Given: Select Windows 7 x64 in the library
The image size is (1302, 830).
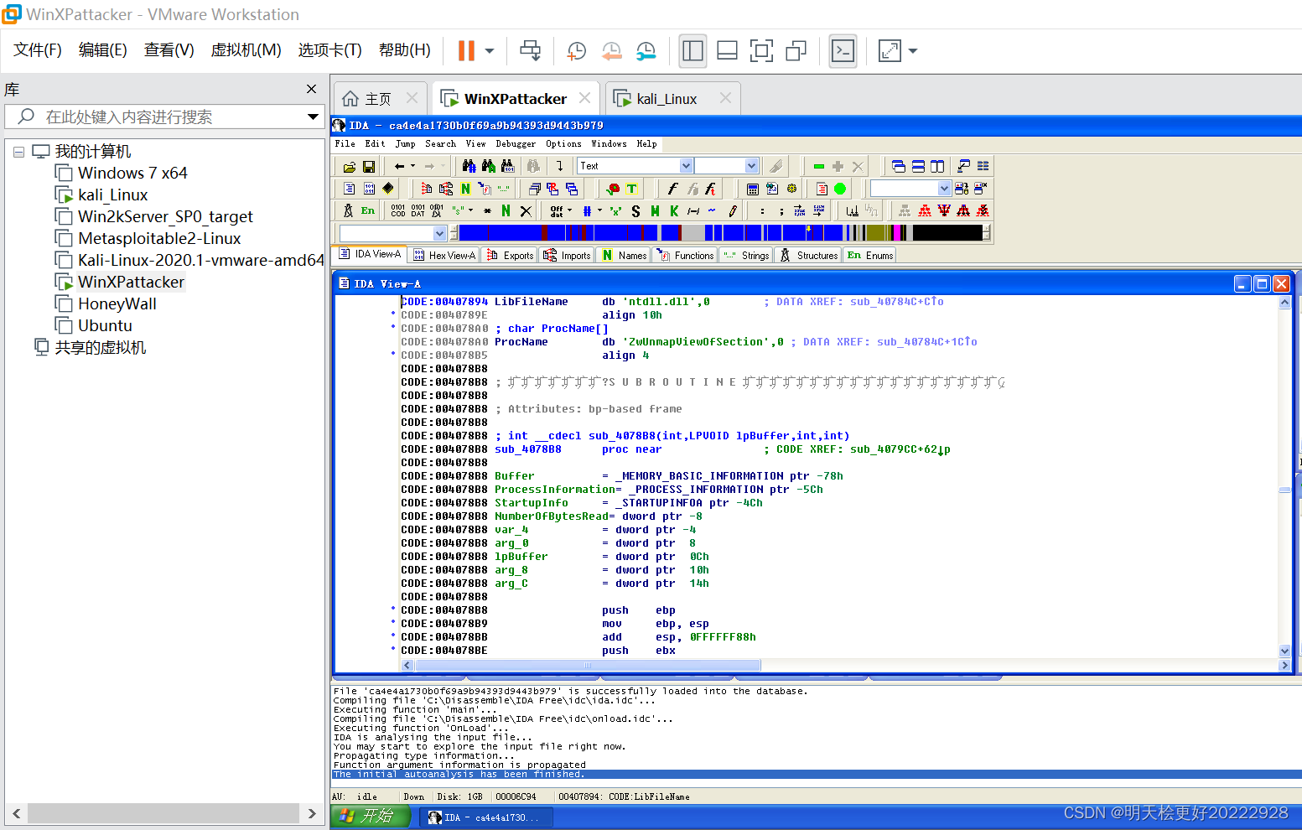Looking at the screenshot, I should tap(132, 173).
